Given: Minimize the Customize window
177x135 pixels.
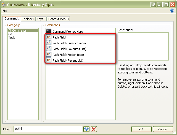Looking at the screenshot, I should (160, 5).
